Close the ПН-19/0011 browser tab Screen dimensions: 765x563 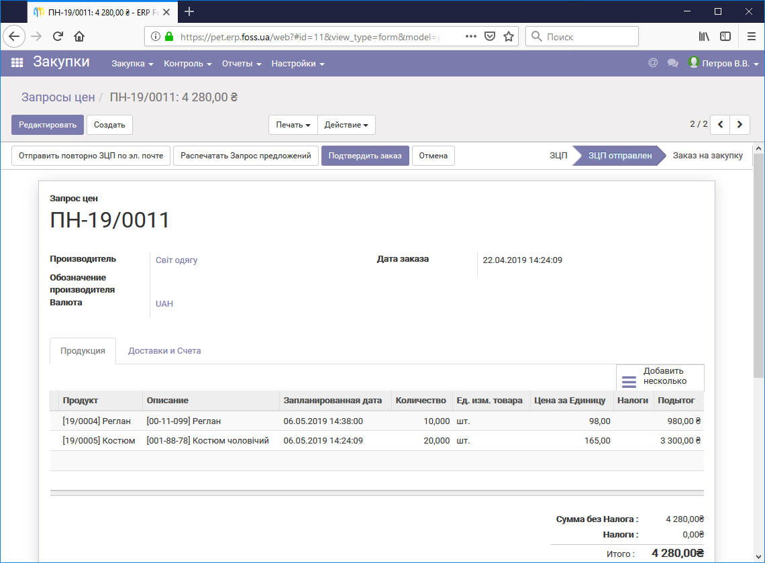tap(166, 12)
